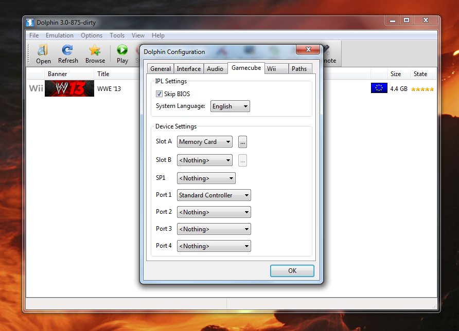
Task: Expand the Port 4 controller dropdown
Action: coord(214,246)
